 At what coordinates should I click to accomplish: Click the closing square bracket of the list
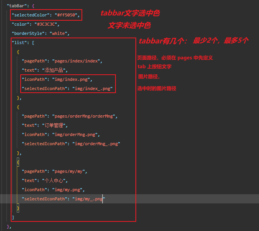click(13, 218)
